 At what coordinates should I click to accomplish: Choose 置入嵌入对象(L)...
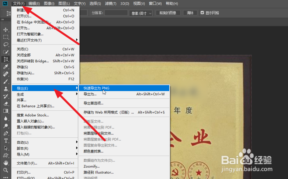pyautogui.click(x=46, y=121)
